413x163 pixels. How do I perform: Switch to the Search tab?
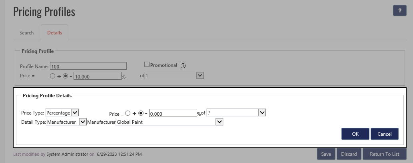[x=26, y=32]
